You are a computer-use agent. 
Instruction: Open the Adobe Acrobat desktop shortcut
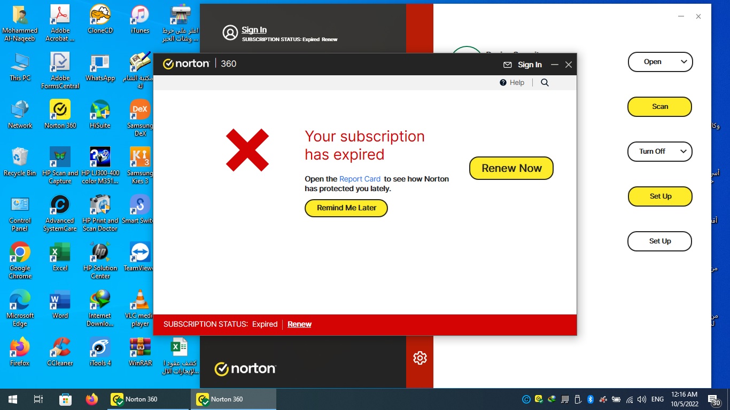click(x=60, y=23)
